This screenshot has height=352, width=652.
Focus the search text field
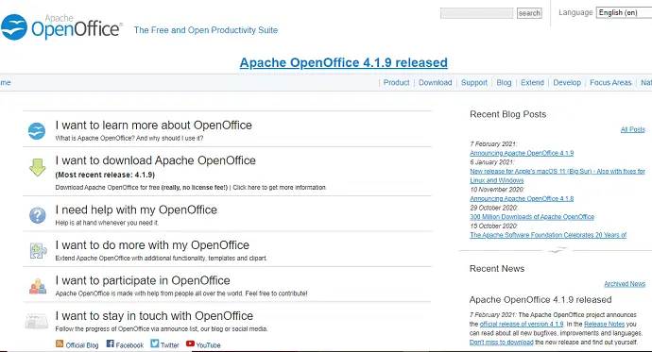tap(476, 13)
